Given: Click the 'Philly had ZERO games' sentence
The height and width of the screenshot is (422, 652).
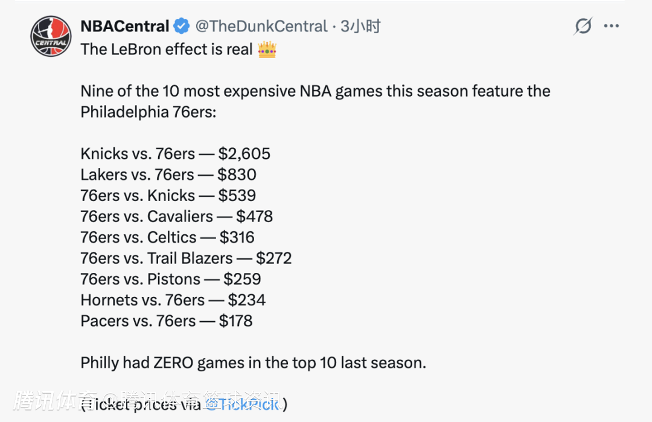Looking at the screenshot, I should [253, 363].
